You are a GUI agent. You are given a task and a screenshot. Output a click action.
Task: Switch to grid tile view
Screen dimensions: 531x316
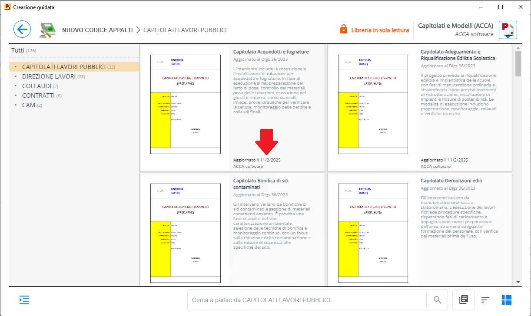[x=506, y=300]
